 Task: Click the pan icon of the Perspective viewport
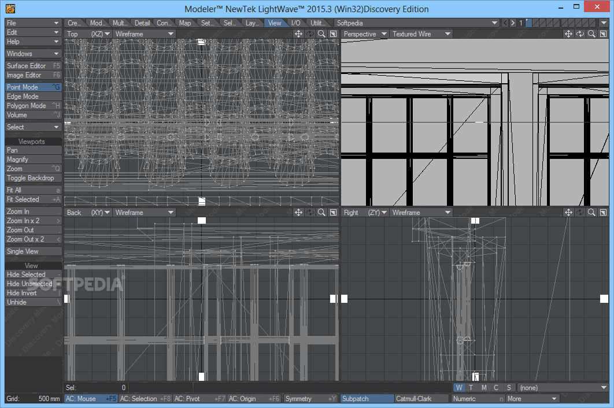pos(568,34)
